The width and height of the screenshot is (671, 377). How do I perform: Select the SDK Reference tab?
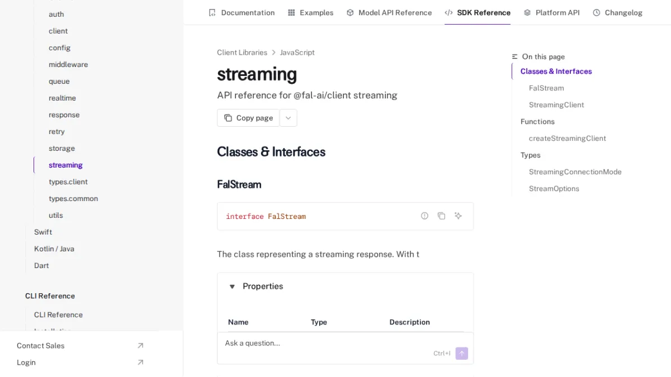pos(478,12)
